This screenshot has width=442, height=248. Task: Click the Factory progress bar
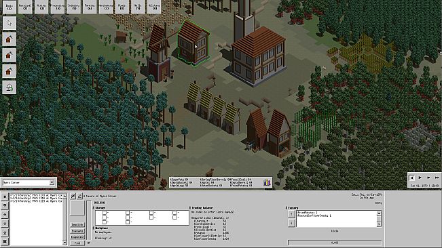335,243
